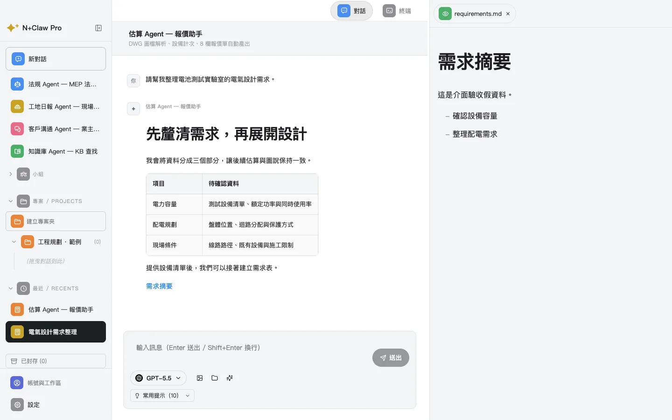
Task: Click the 電氣設計需求整理 document icon
Action: tap(17, 332)
